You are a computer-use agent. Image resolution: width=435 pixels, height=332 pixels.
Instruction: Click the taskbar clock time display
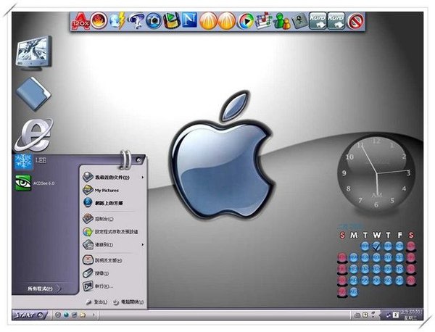coord(412,313)
